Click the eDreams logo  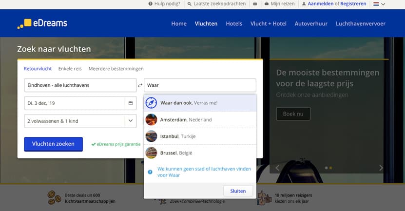coord(42,23)
